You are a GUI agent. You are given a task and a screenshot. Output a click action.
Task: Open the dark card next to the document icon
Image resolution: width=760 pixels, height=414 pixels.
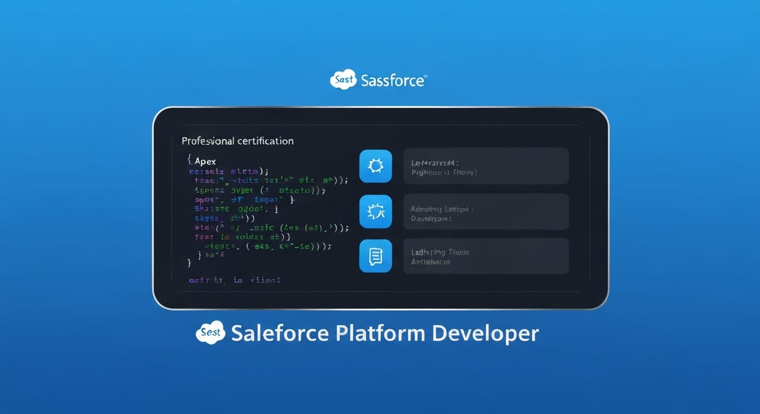(x=486, y=256)
